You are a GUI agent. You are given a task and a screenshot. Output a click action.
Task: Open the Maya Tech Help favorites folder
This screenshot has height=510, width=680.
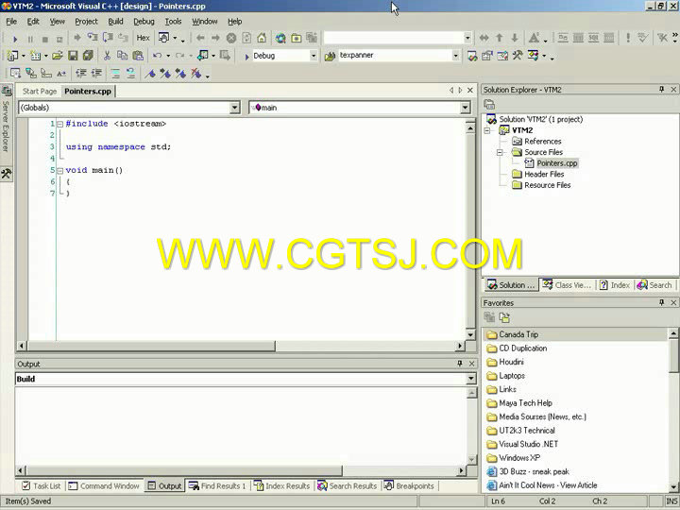[525, 403]
